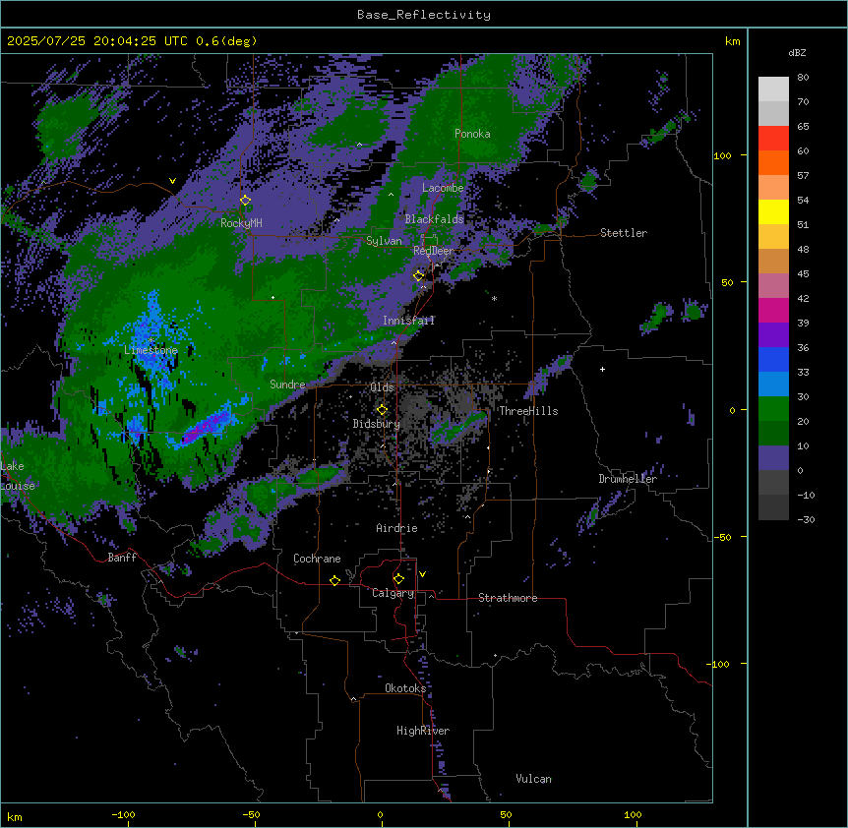Select the yellow diamond marker above Calgary label
The image size is (848, 828).
tap(398, 579)
